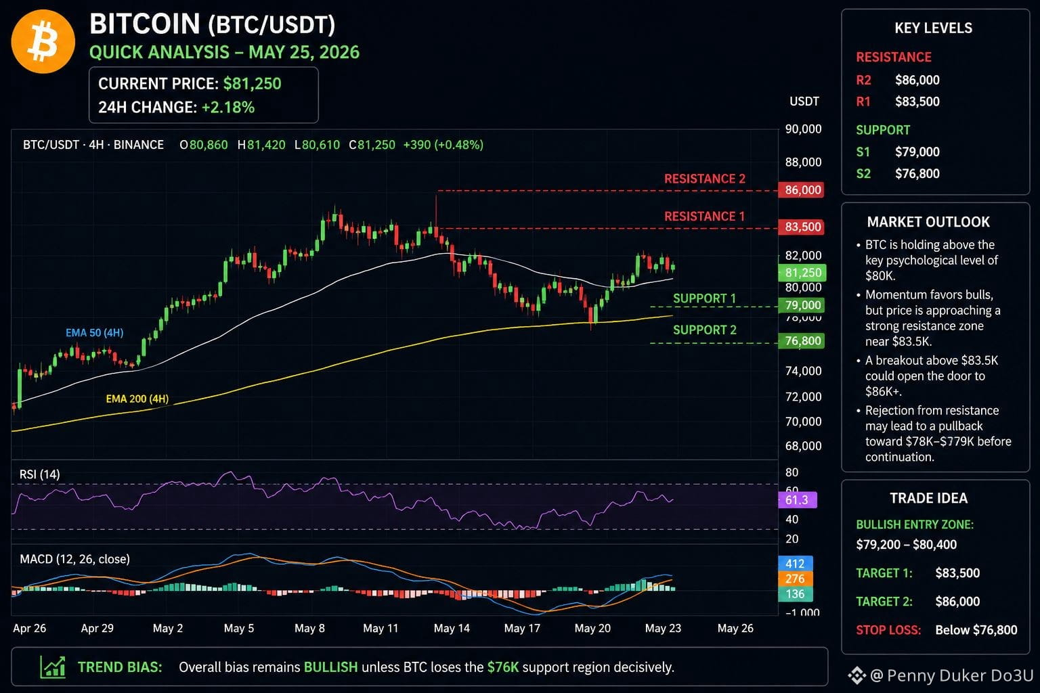Viewport: 1040px width, 693px height.
Task: Click the TRADE IDEA panel heading
Action: pos(928,498)
